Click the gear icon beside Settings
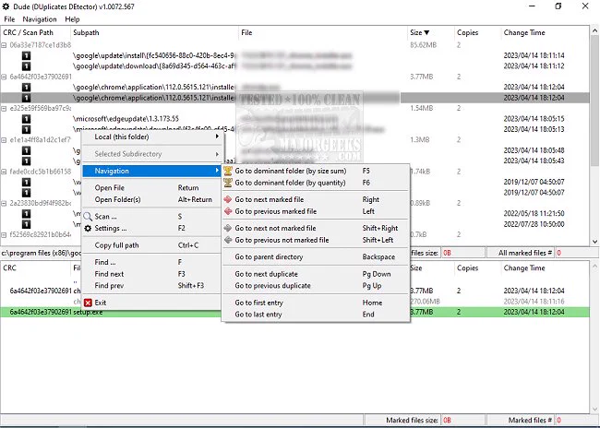600x428 pixels. point(88,229)
